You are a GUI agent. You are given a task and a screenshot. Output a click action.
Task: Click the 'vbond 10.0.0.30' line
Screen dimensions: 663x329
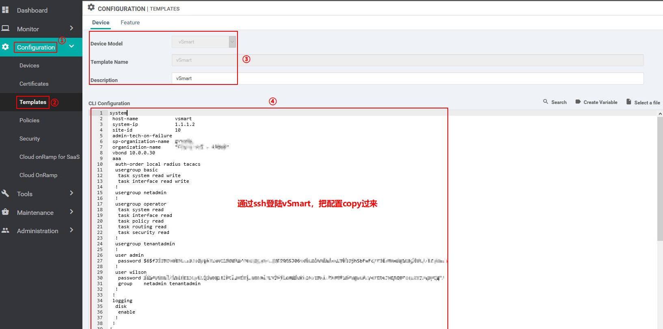pos(134,153)
